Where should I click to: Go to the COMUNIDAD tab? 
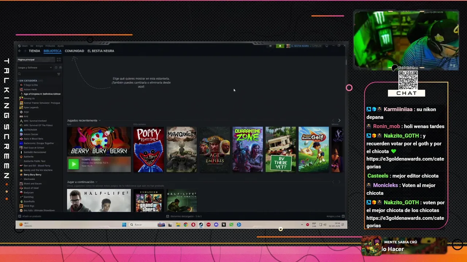74,51
